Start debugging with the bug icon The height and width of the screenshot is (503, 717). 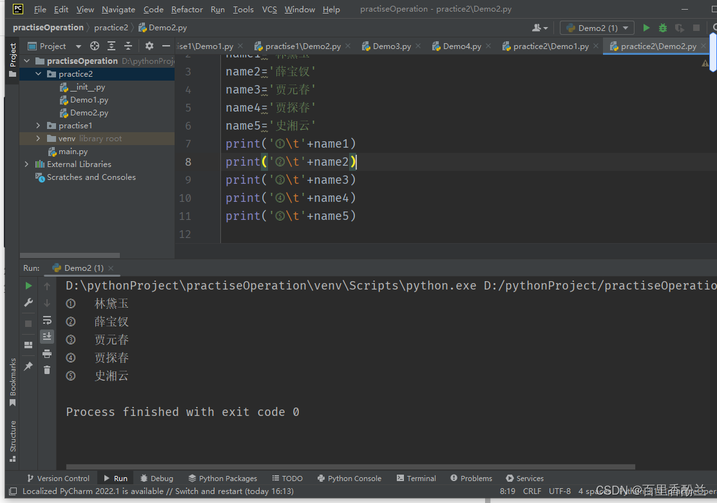coord(663,28)
